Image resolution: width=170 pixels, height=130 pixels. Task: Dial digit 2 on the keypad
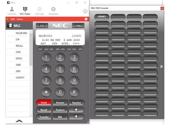point(60,57)
